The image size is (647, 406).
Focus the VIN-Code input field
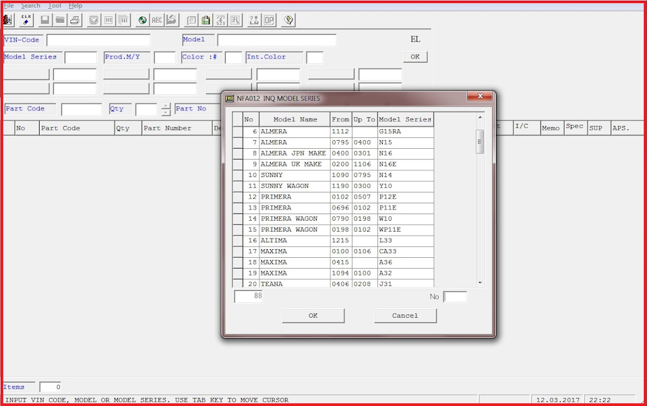[98, 40]
